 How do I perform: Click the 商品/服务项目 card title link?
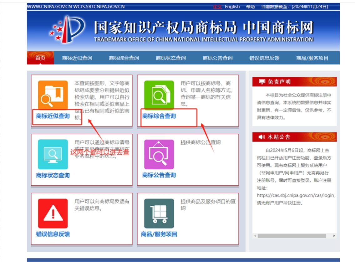coord(159,234)
